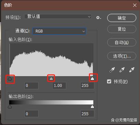Click the output levels gradient bar
The image size is (140, 125).
pos(51,102)
